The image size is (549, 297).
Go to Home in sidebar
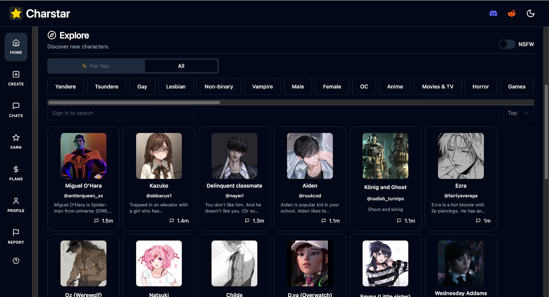[x=16, y=47]
